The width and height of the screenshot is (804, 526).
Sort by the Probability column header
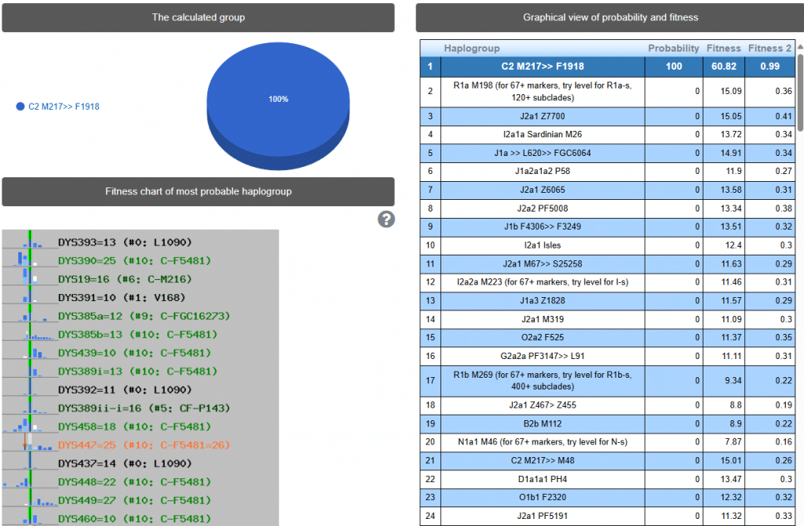[x=673, y=49]
